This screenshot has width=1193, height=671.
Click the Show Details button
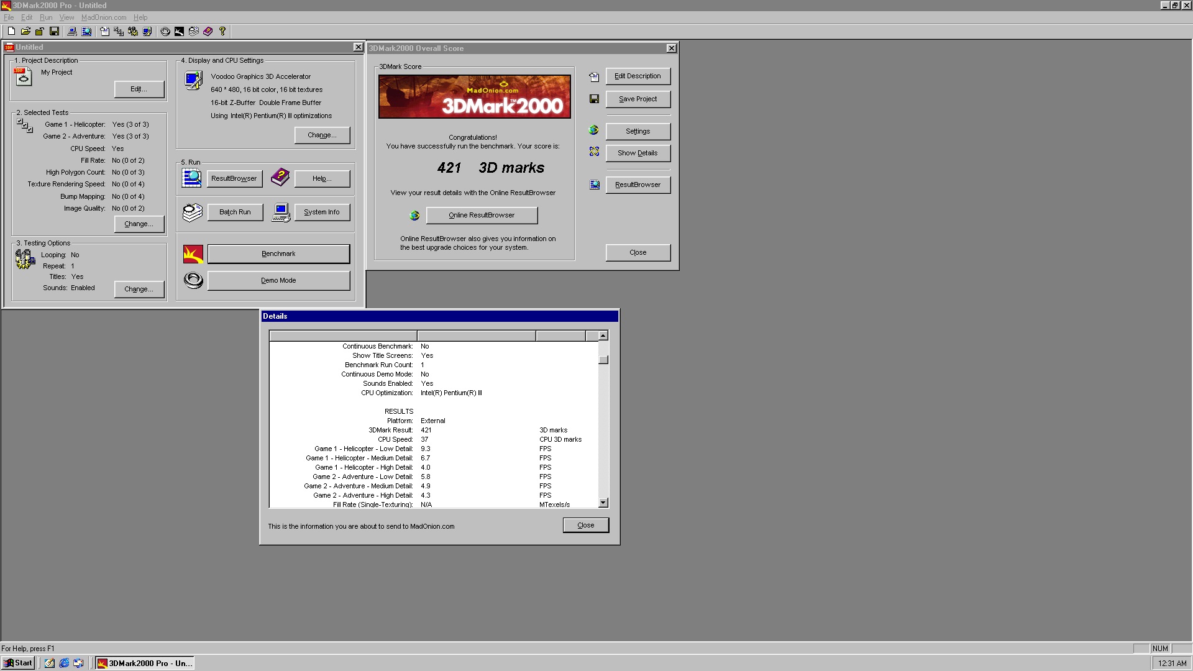click(x=638, y=153)
